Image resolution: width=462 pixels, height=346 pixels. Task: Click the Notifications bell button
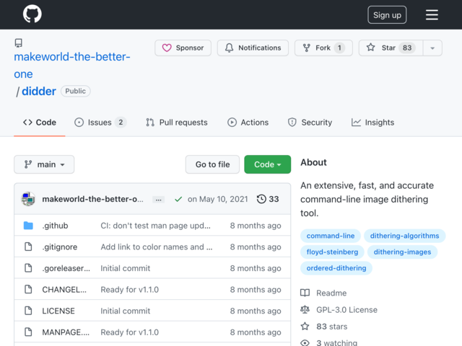(x=253, y=48)
